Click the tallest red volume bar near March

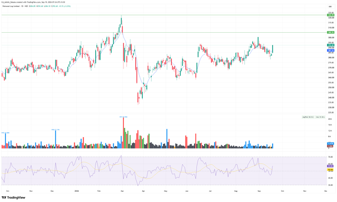pyautogui.click(x=123, y=133)
